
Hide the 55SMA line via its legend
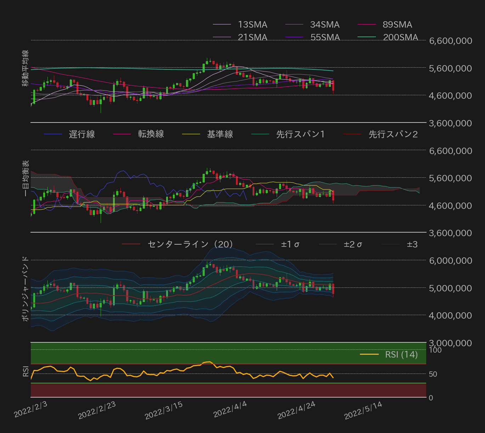[x=324, y=37]
